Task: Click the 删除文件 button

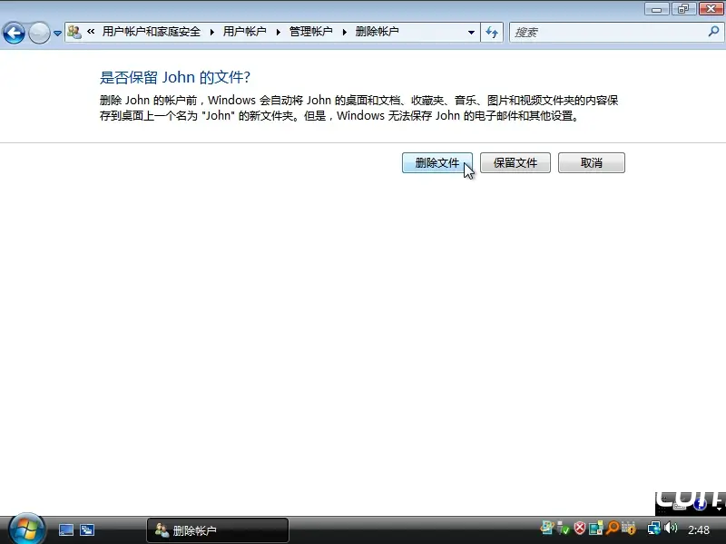Action: (x=437, y=163)
